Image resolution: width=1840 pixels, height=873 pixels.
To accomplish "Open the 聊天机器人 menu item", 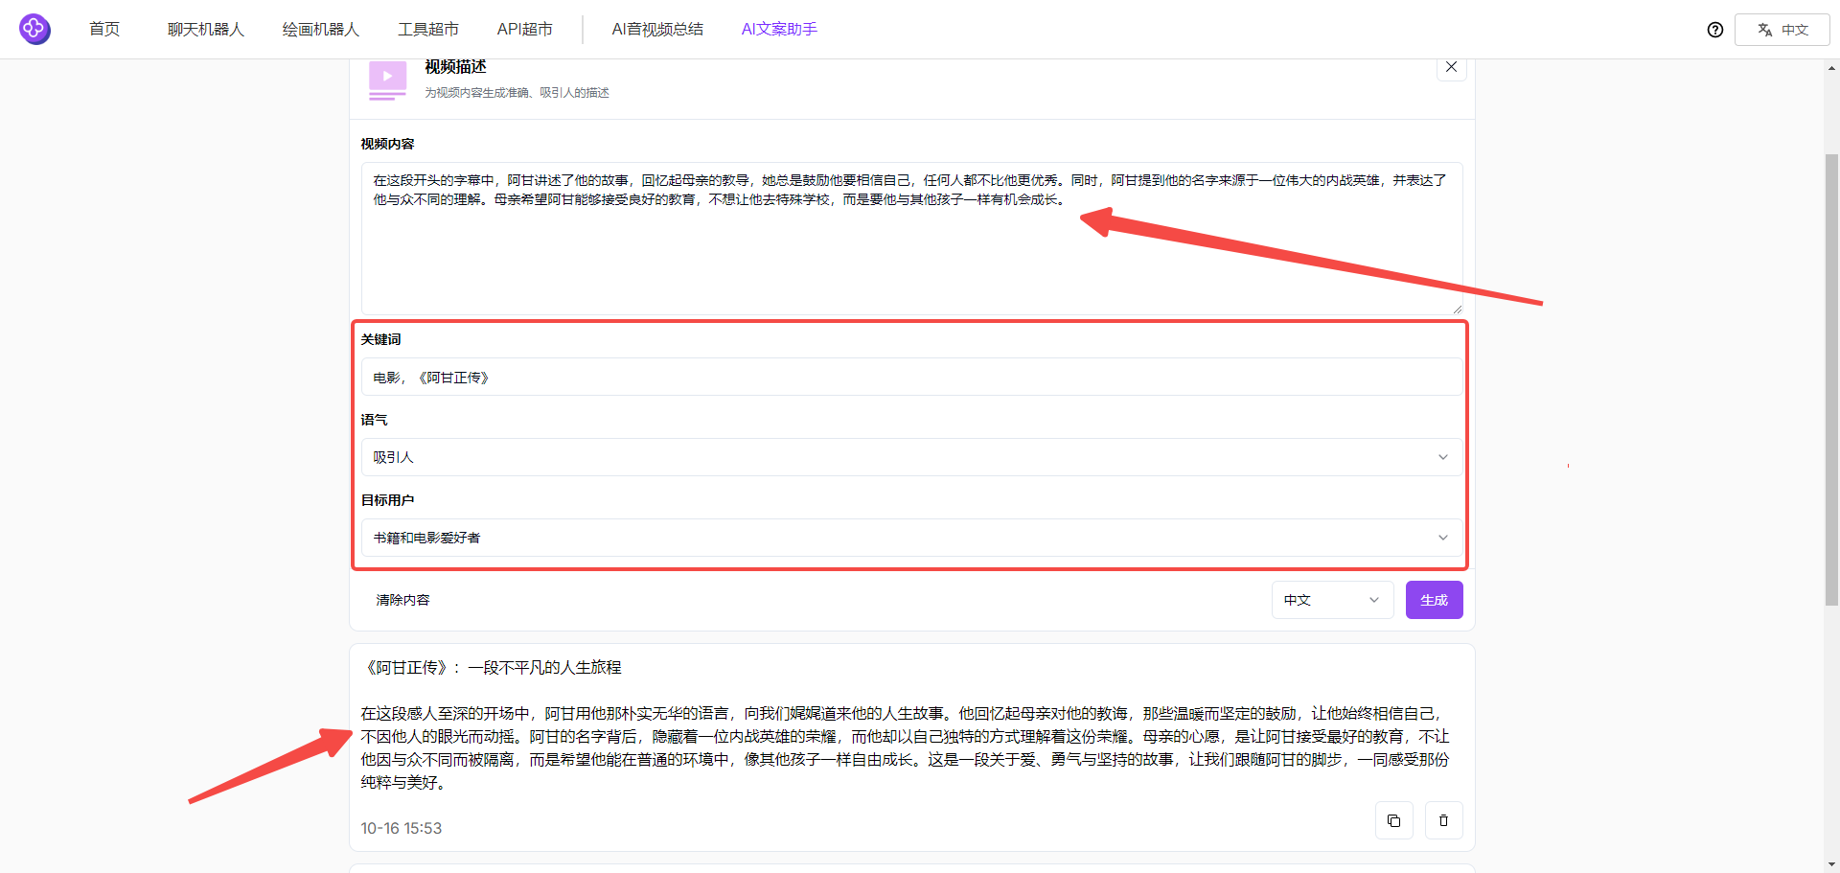I will (206, 29).
